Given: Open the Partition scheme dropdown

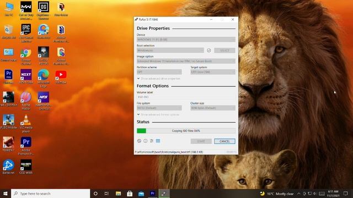Looking at the screenshot, I should click(159, 72).
